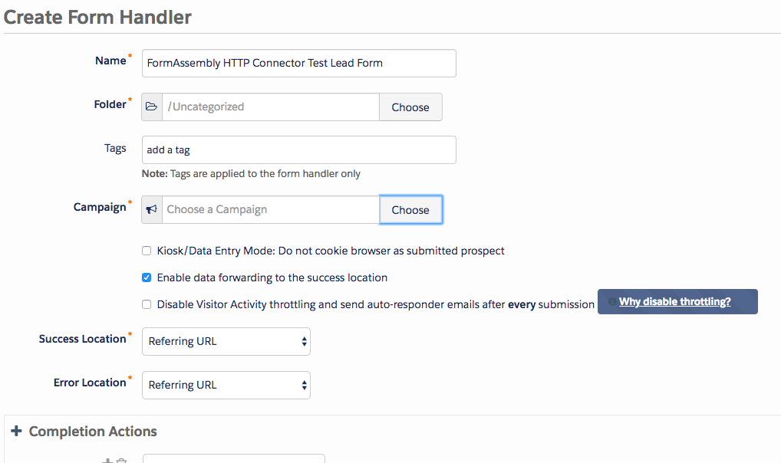Choose a folder with the Folder Choose button

[410, 107]
